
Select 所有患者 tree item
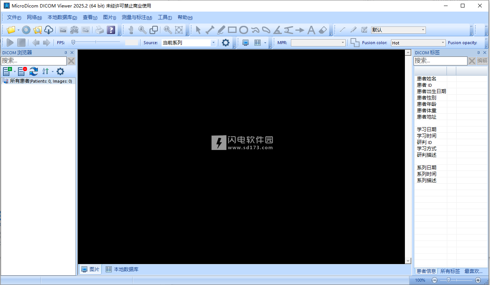click(37, 81)
